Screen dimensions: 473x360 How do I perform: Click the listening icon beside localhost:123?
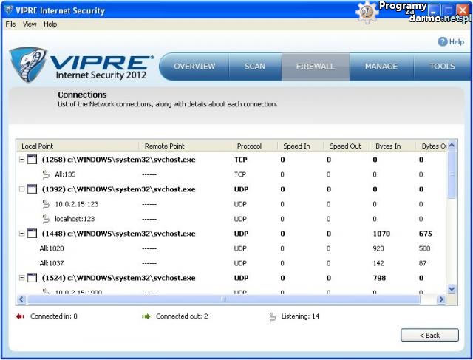tap(46, 219)
